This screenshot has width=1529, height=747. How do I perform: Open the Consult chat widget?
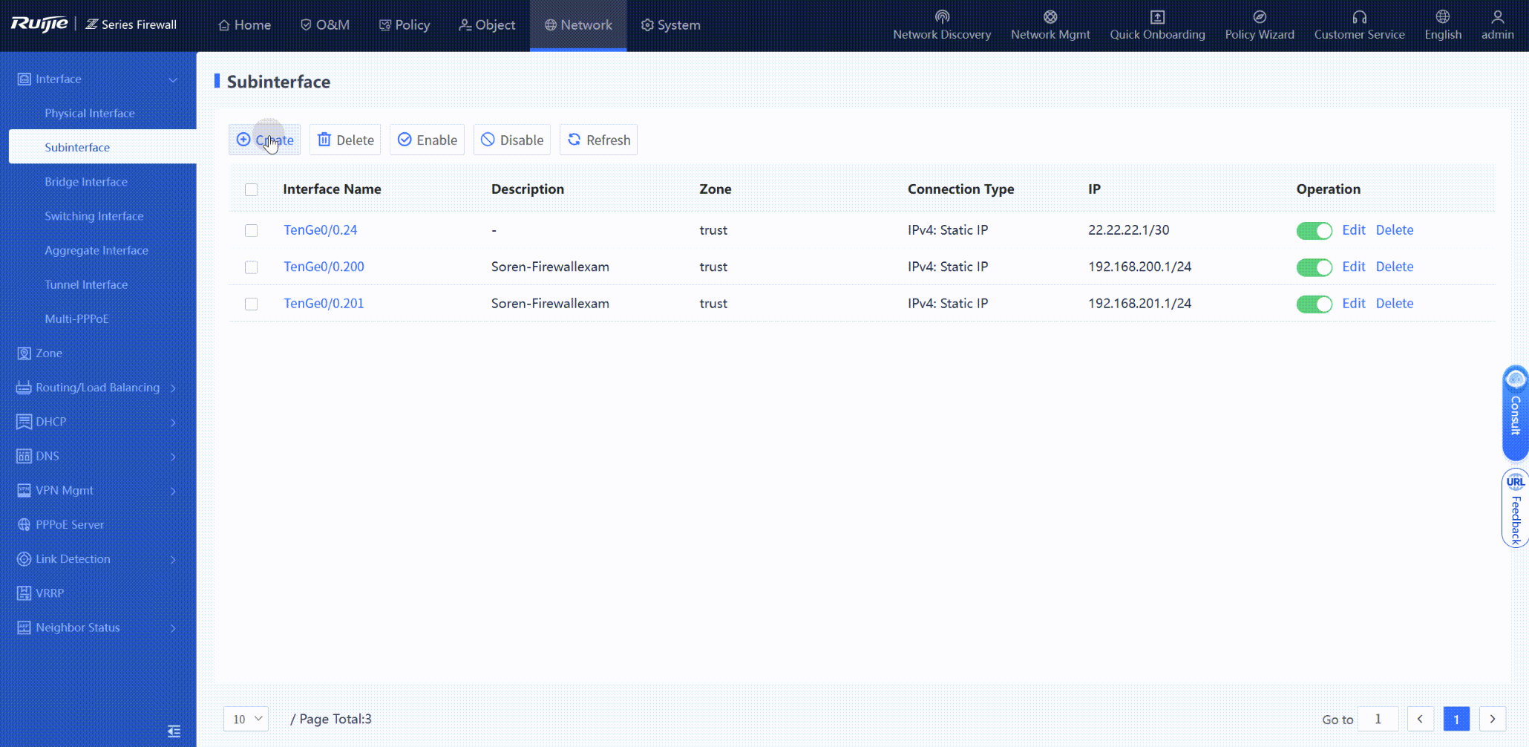(x=1515, y=412)
